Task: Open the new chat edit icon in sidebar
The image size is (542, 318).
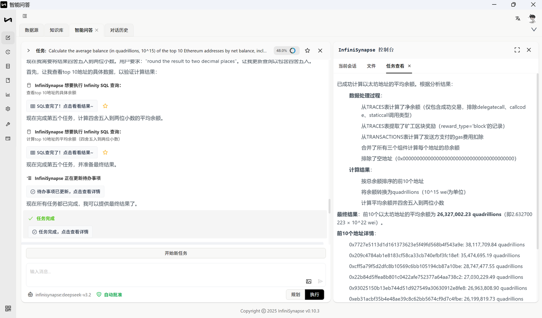Action: coord(8,38)
